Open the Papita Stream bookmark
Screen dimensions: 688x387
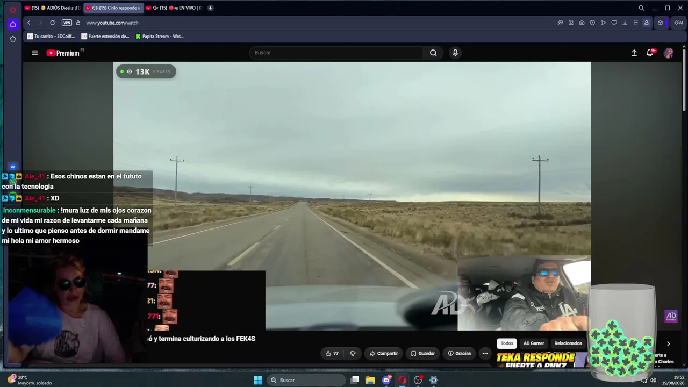160,37
